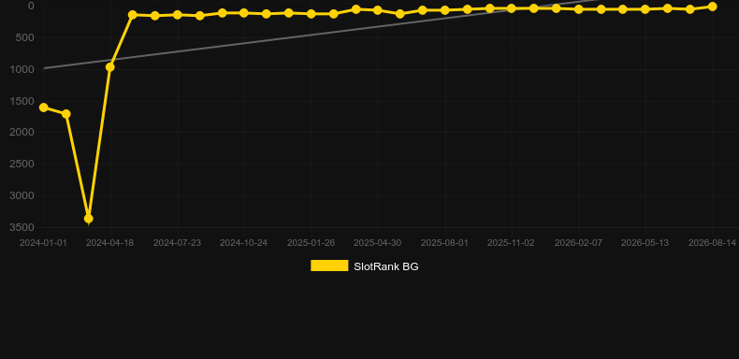Select the data point above 2026-05-13
739x359 pixels.
[645, 9]
